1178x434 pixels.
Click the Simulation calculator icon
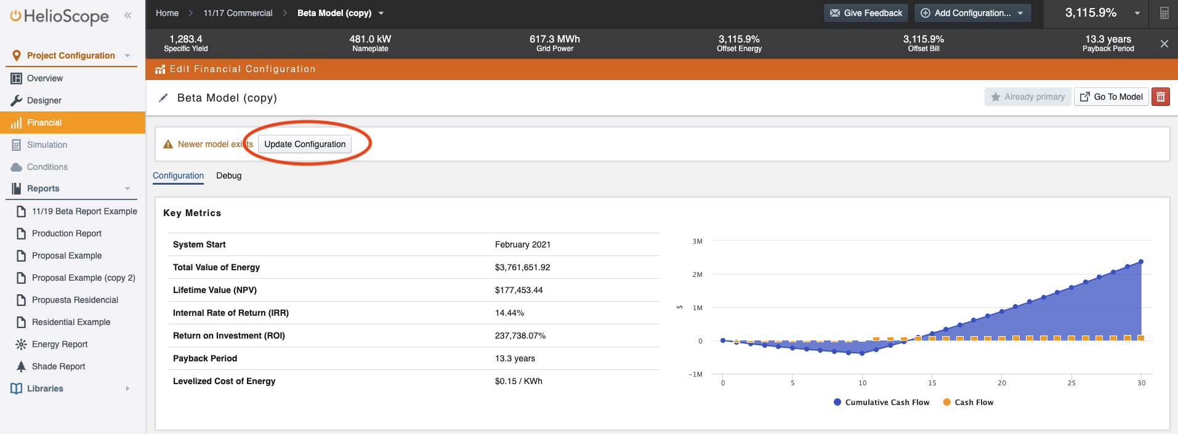click(17, 145)
